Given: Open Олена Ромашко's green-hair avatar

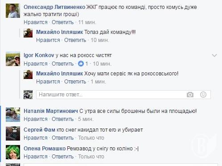Looking at the screenshot, I should click(13, 152).
